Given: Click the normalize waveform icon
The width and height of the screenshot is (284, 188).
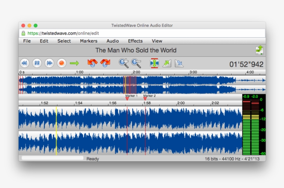Looking at the screenshot, I should tap(154, 63).
